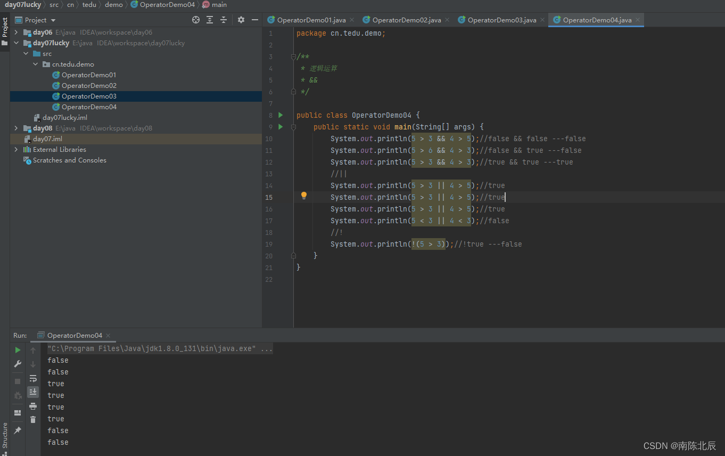Select the OperatorDemo04.java tab

point(597,20)
